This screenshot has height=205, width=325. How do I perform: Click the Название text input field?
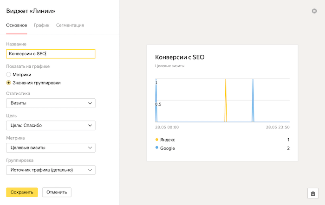[x=51, y=54]
